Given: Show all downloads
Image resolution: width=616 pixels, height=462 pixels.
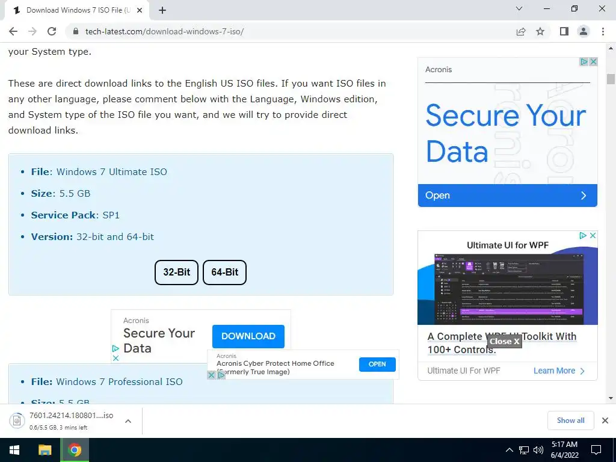Looking at the screenshot, I should [x=570, y=420].
